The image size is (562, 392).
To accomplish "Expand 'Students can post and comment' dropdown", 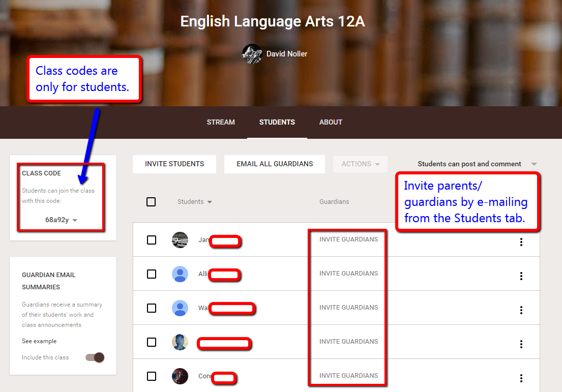I will (x=477, y=164).
